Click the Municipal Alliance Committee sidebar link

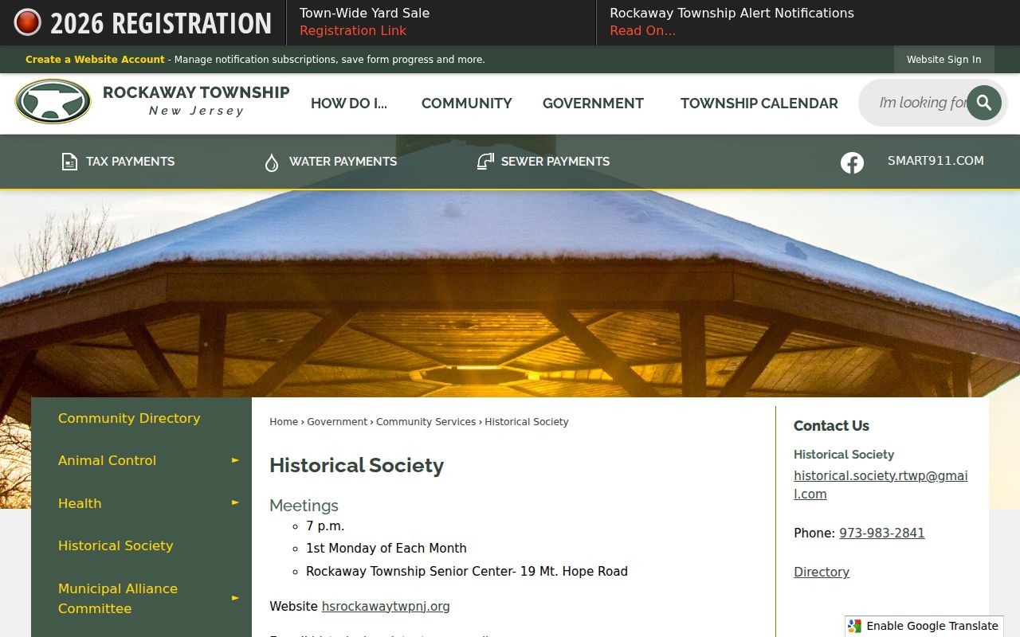point(118,598)
